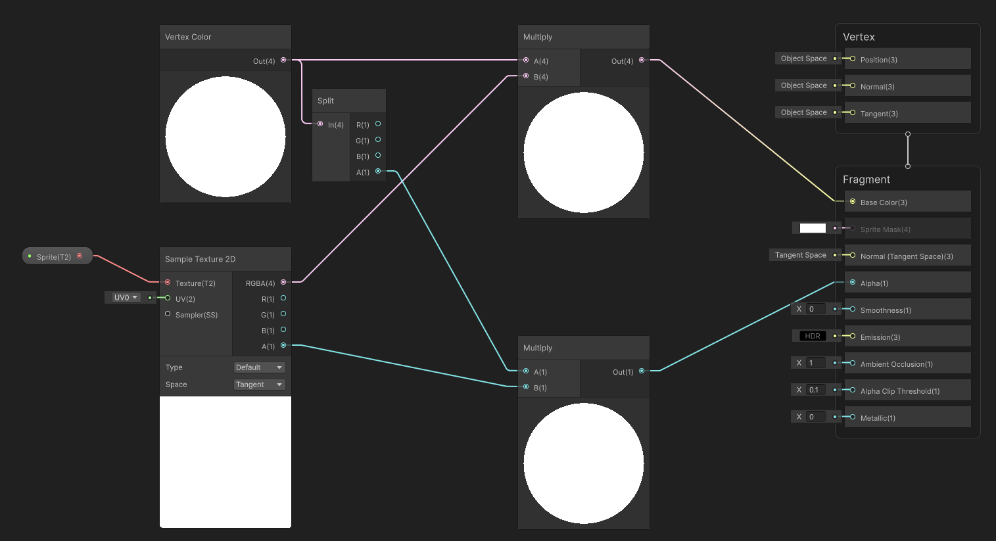The width and height of the screenshot is (996, 541).
Task: Click the B(4) input on upper Multiply node
Action: pyautogui.click(x=526, y=76)
